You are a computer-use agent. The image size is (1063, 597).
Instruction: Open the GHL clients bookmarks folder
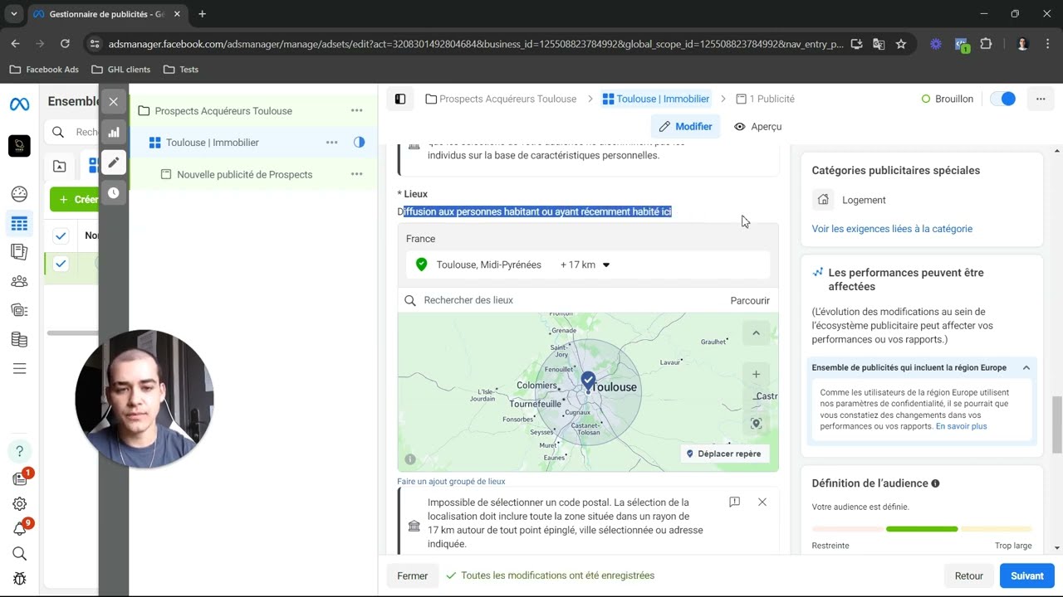(x=121, y=70)
